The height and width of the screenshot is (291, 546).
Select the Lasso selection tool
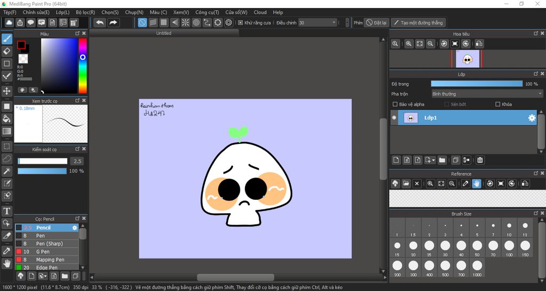pos(6,159)
